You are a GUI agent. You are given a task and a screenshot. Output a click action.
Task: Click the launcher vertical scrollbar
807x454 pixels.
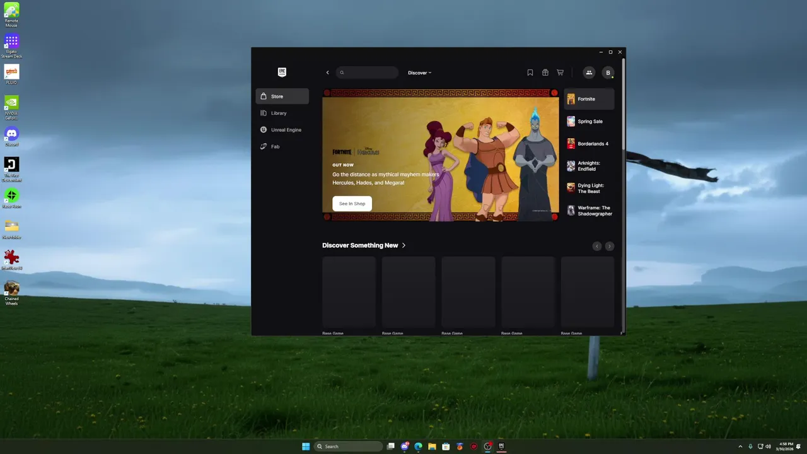(624, 104)
